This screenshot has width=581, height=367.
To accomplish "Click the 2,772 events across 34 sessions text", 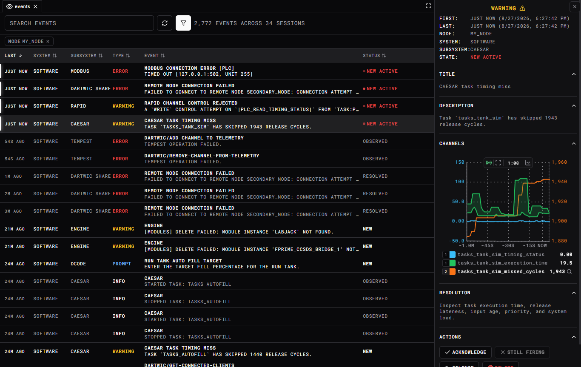I will [249, 23].
